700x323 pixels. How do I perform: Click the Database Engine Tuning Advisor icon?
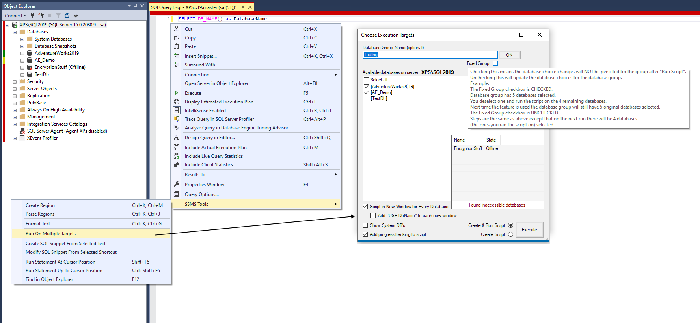tap(177, 128)
